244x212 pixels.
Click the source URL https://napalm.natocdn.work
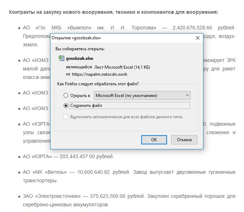(100, 74)
